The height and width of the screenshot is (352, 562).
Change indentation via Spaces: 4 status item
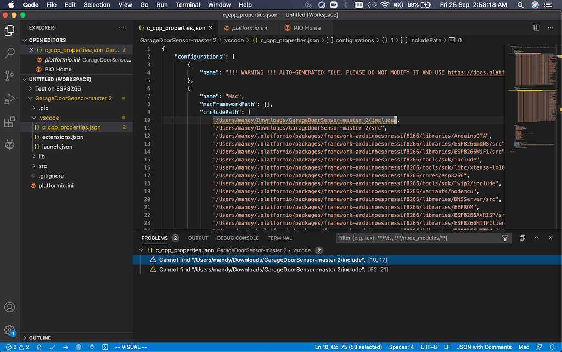[401, 347]
